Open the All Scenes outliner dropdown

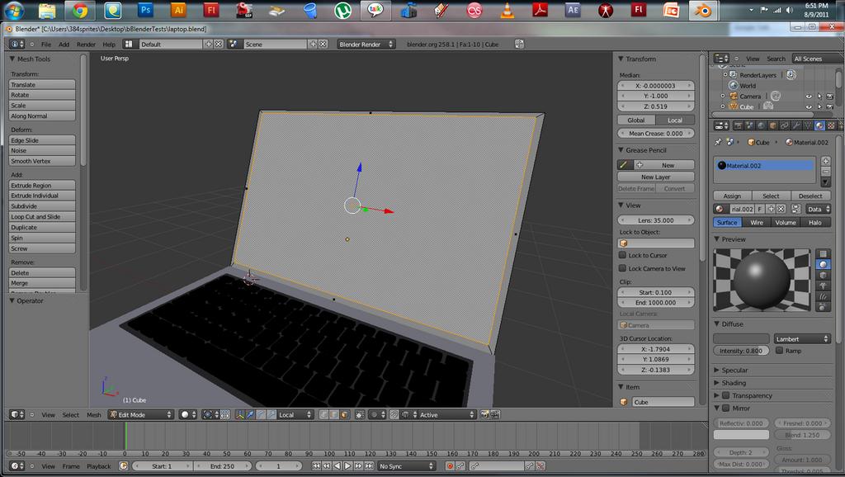(818, 59)
